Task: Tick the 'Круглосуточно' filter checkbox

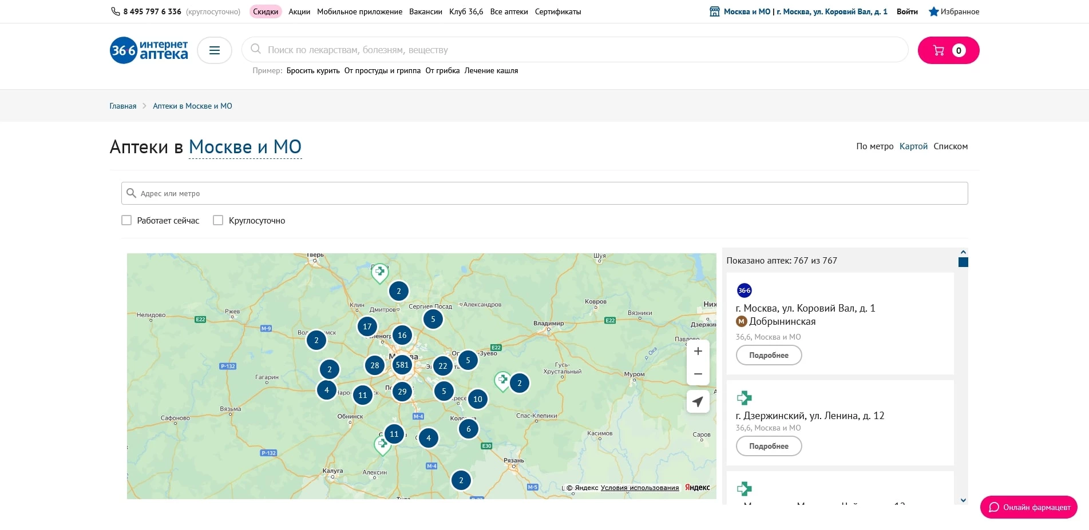Action: point(218,220)
